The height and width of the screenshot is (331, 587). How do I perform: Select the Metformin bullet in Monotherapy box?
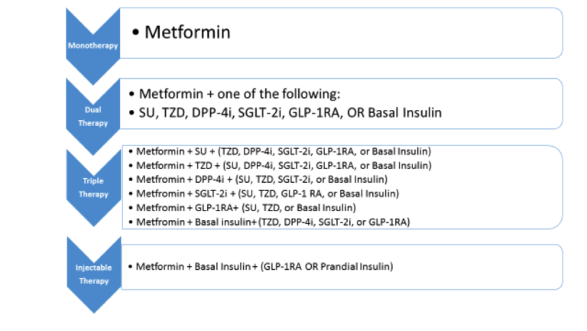tap(182, 32)
